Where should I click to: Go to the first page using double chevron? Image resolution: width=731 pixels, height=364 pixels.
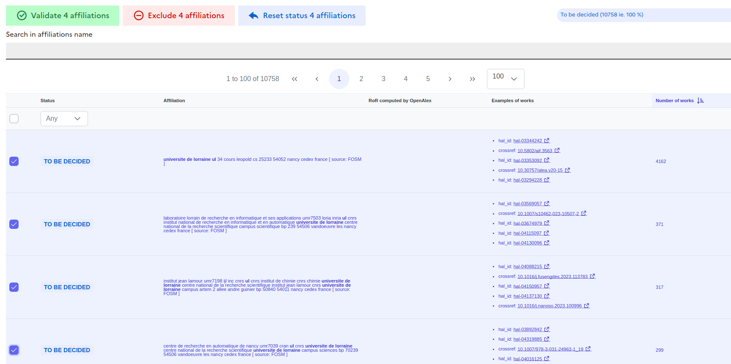tap(294, 79)
